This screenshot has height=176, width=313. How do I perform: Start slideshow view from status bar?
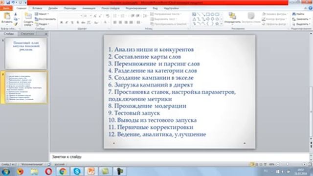coord(265,164)
